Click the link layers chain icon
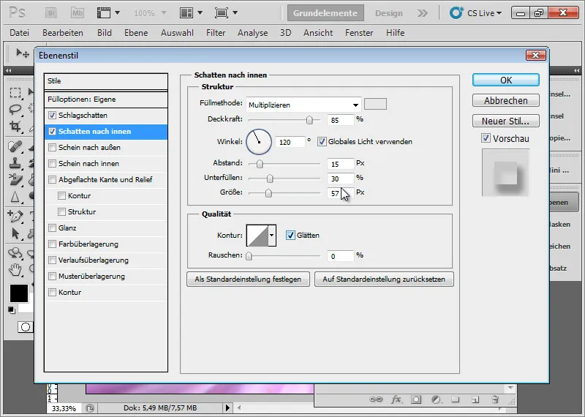Image resolution: width=585 pixels, height=417 pixels. click(x=376, y=399)
